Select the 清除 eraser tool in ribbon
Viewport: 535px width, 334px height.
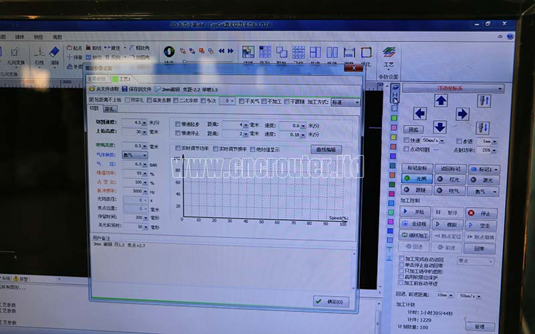tap(54, 55)
